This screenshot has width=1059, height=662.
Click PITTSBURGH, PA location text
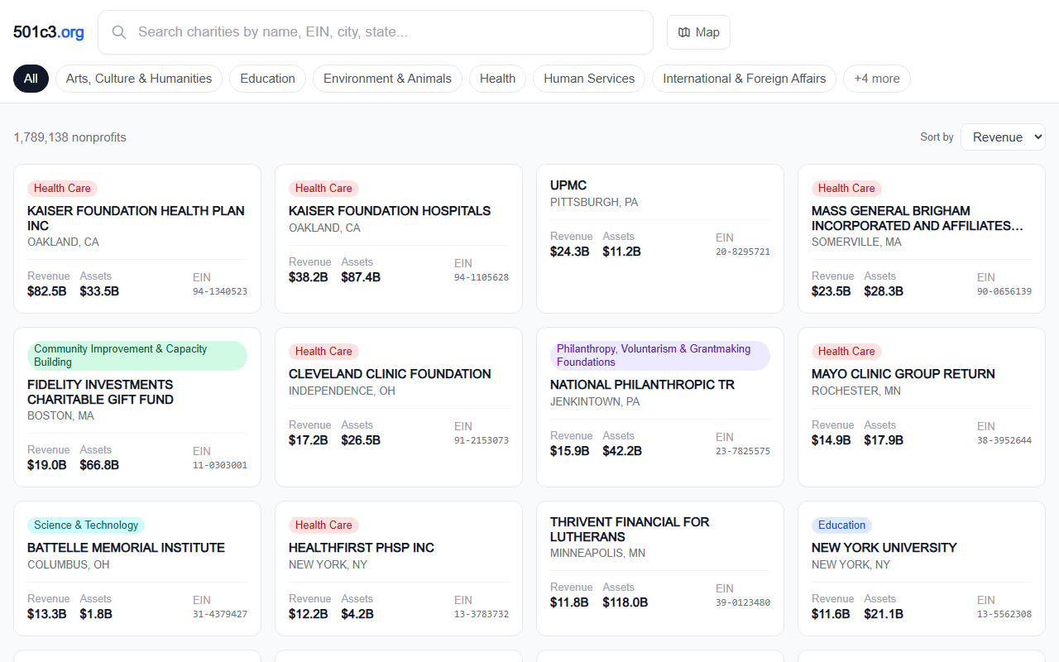click(594, 202)
